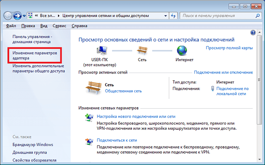The image size is (265, 165).
Task: Click the magnifier search icon
Action: [257, 16]
